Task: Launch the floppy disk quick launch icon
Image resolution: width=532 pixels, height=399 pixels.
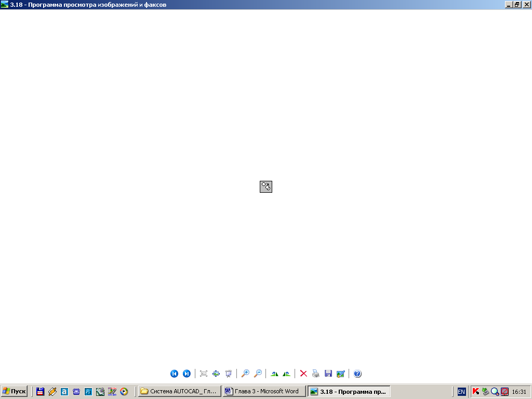Action: point(41,392)
